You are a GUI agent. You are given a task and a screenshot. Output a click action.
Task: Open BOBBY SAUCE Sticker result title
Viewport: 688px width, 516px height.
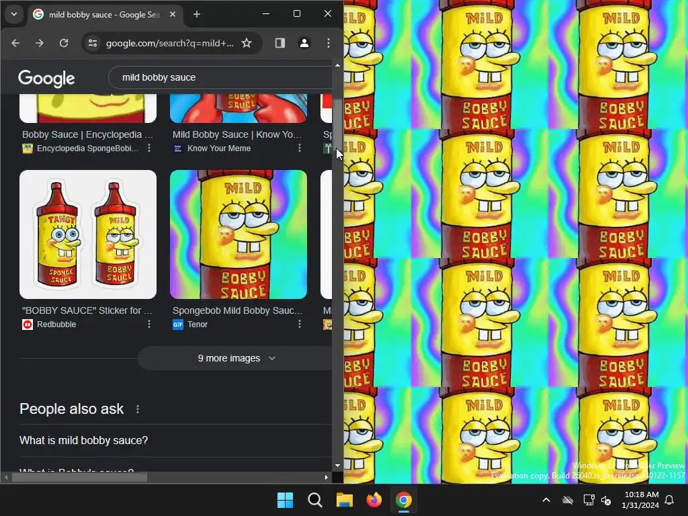pos(87,310)
